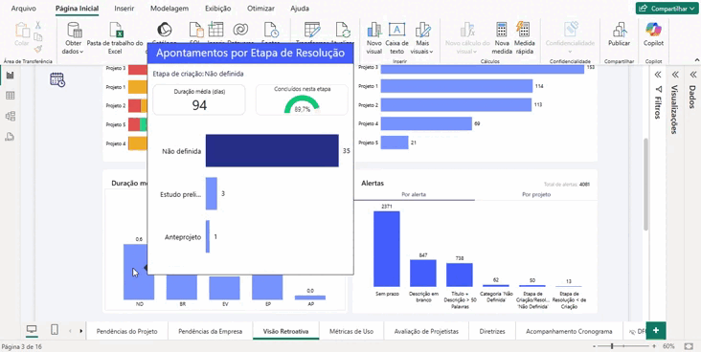701x352 pixels.
Task: Click the Sem prazo bar in Alertas chart
Action: tap(387, 249)
